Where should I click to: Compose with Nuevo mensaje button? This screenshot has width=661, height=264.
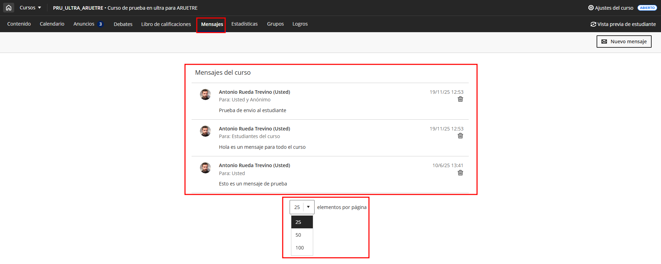[x=624, y=42]
